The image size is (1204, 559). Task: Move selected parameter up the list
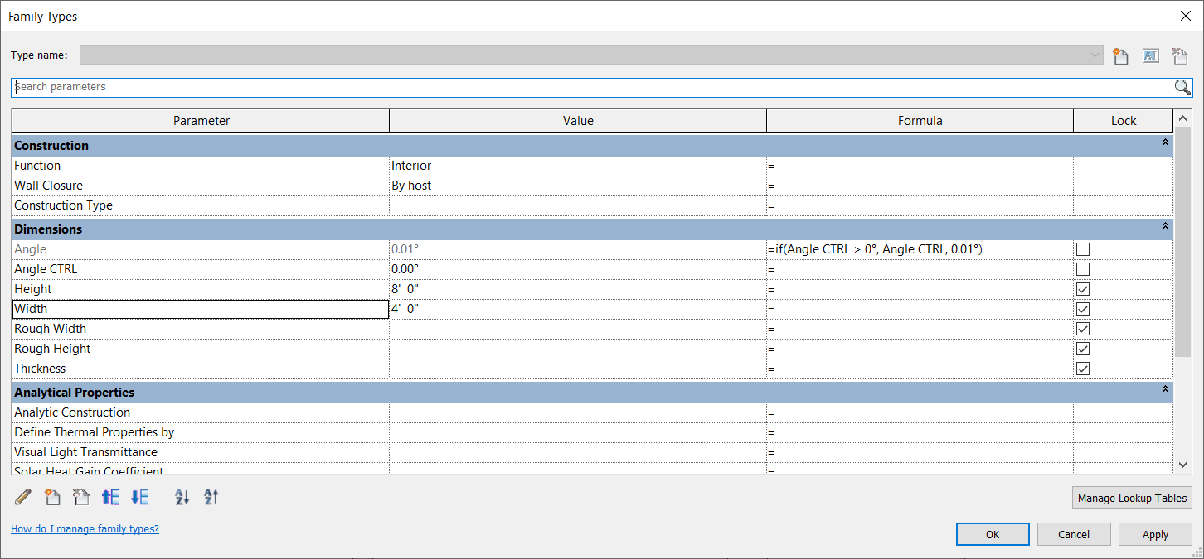(x=110, y=497)
